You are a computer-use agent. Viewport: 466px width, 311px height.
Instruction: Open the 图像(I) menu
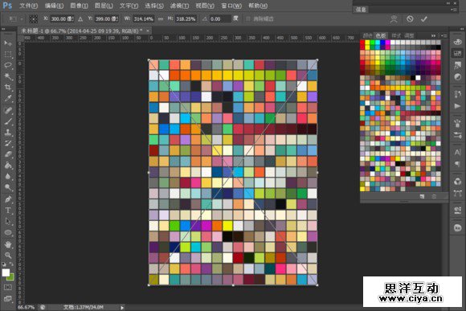pyautogui.click(x=79, y=6)
